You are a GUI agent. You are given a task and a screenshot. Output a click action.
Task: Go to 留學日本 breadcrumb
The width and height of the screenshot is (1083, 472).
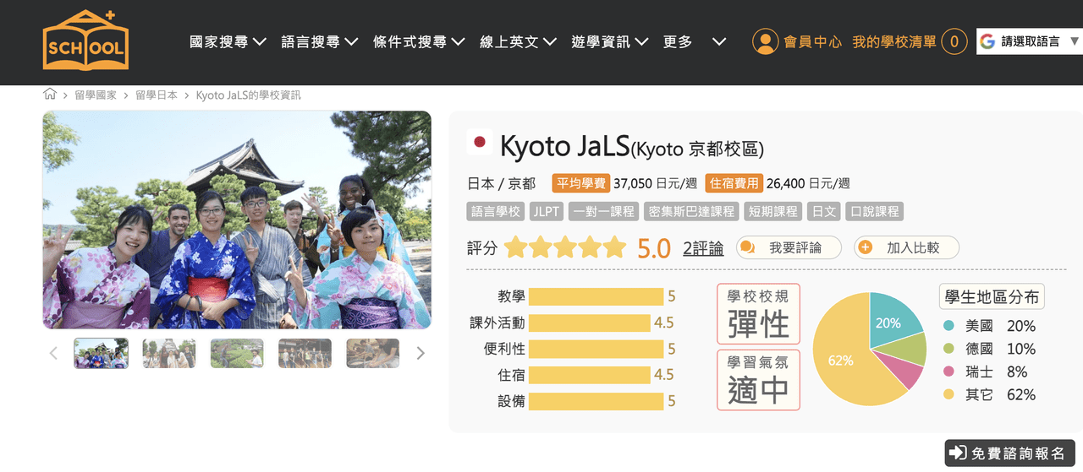(157, 95)
